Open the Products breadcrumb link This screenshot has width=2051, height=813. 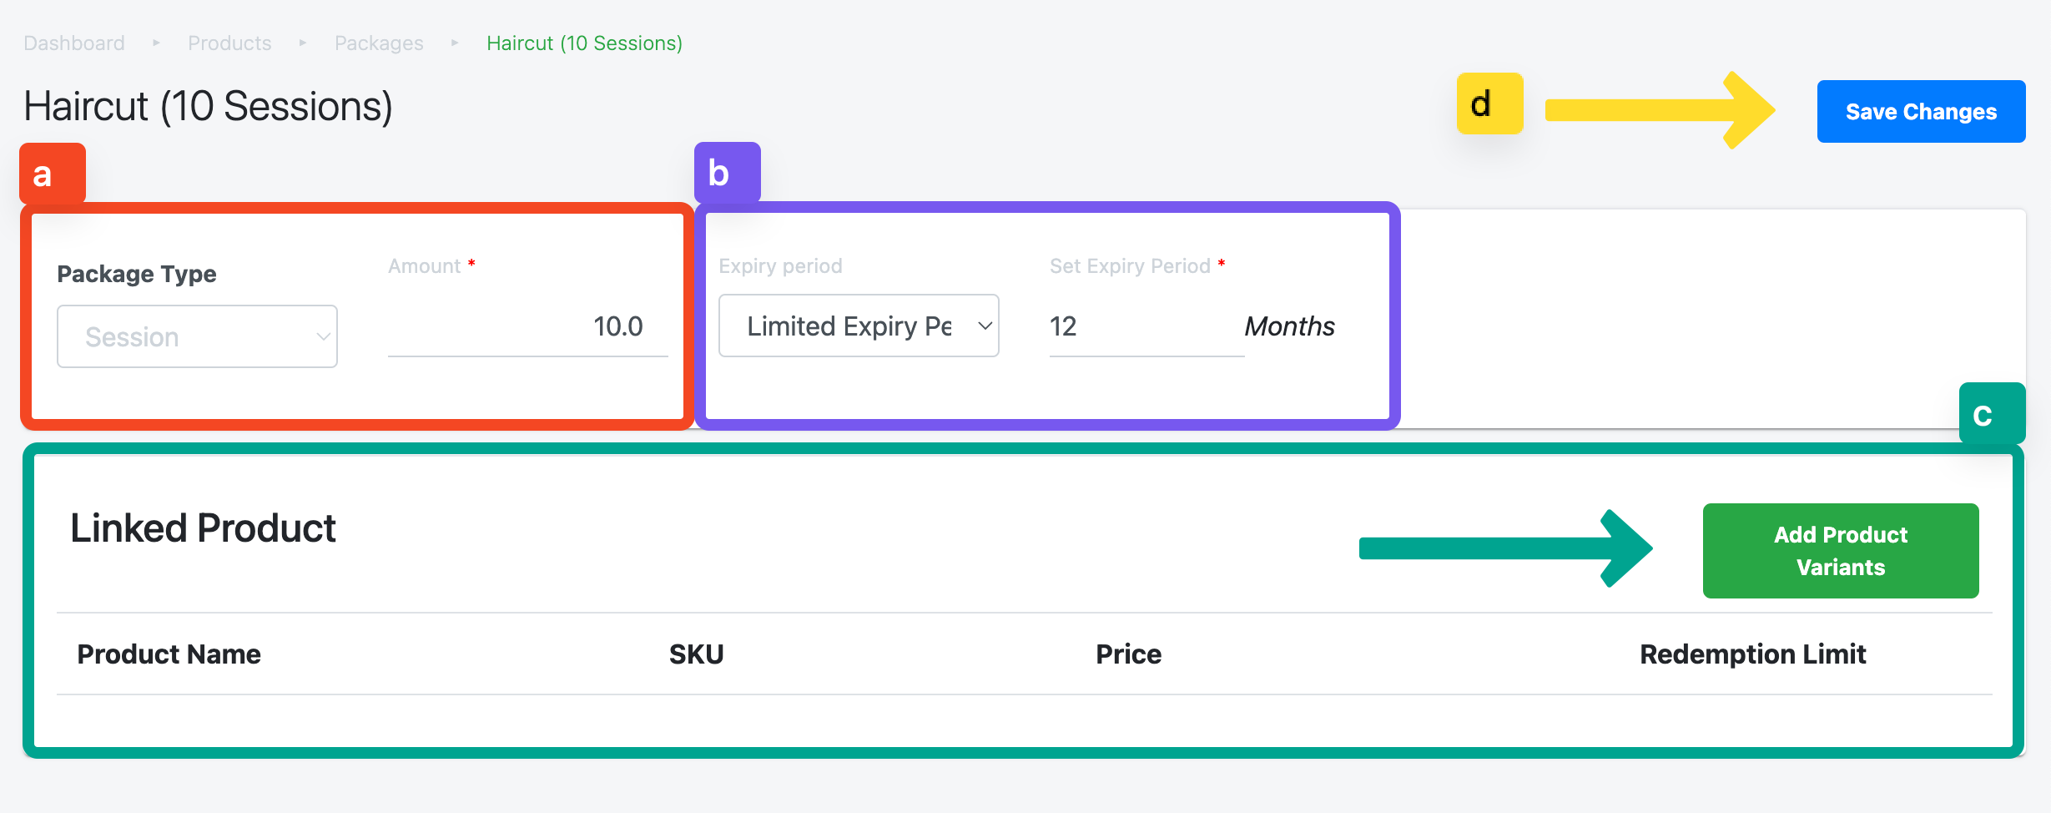229,43
